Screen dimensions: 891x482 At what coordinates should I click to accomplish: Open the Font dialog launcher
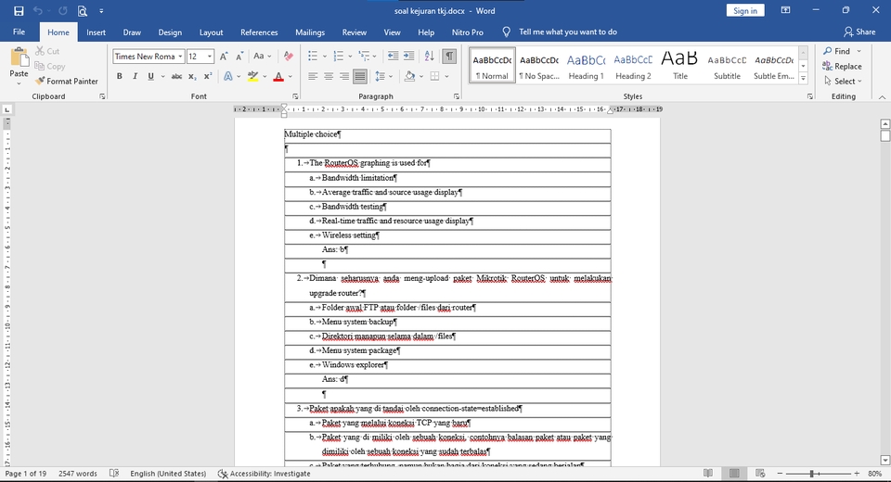point(295,96)
